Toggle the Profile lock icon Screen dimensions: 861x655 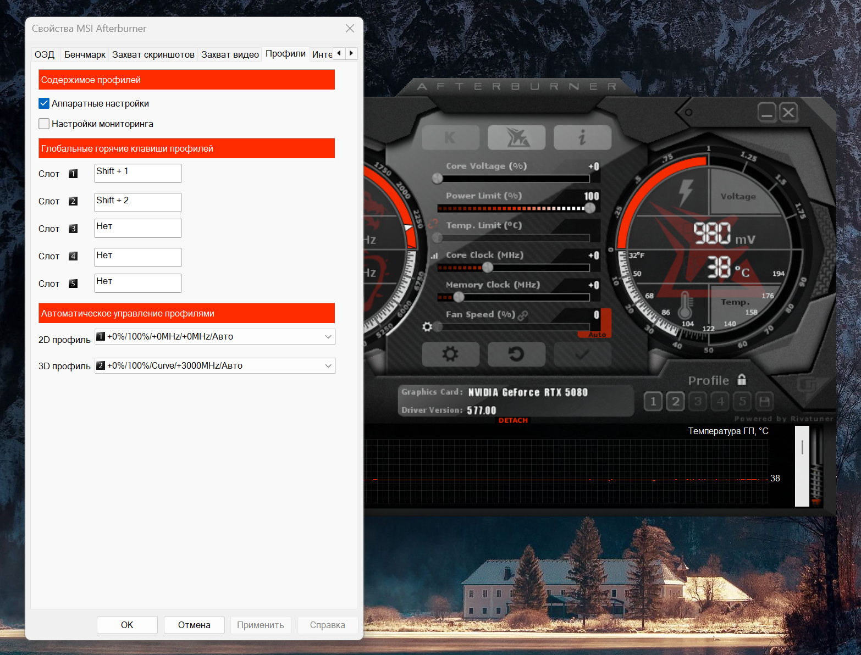pos(742,380)
